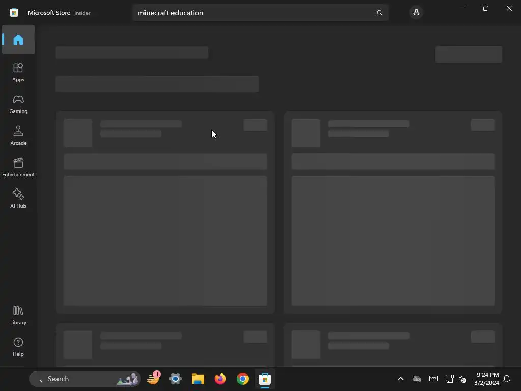This screenshot has height=391, width=521.
Task: Launch Google Chrome from the taskbar
Action: tap(243, 379)
